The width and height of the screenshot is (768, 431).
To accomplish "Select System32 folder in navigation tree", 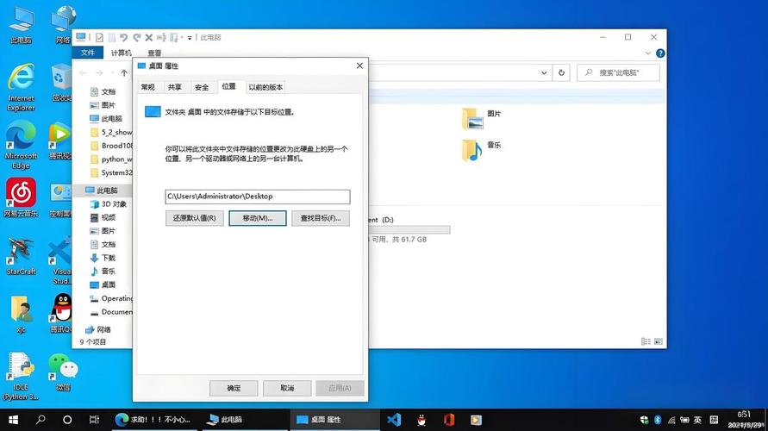I will (x=111, y=172).
